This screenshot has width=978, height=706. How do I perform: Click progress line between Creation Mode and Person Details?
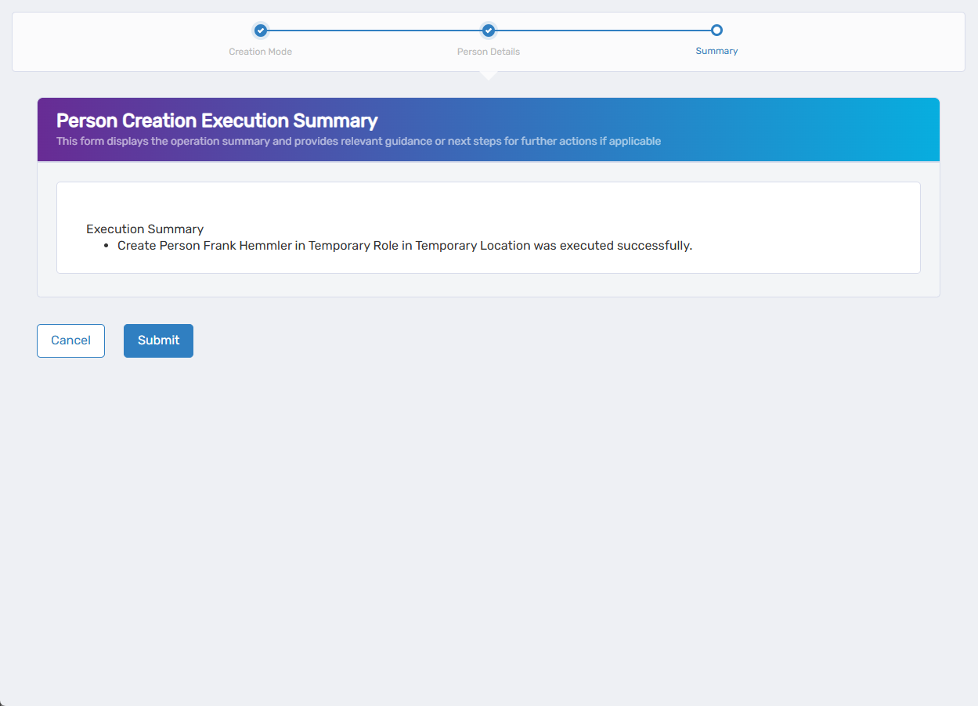[374, 31]
